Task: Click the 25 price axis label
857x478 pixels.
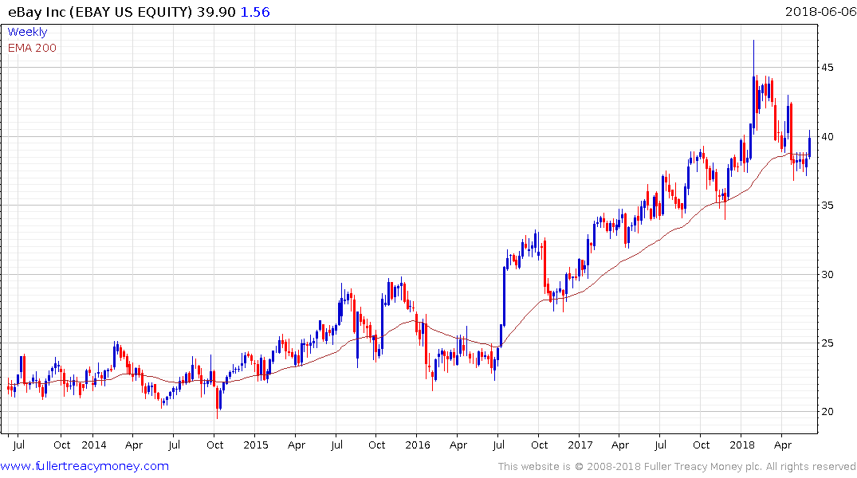Action: (x=827, y=343)
